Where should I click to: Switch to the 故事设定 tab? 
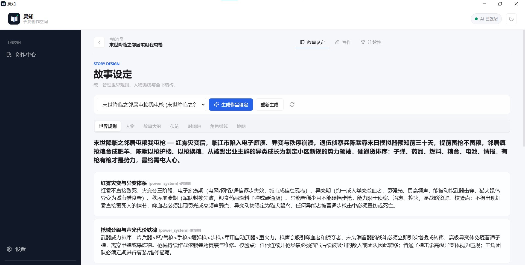tap(312, 42)
